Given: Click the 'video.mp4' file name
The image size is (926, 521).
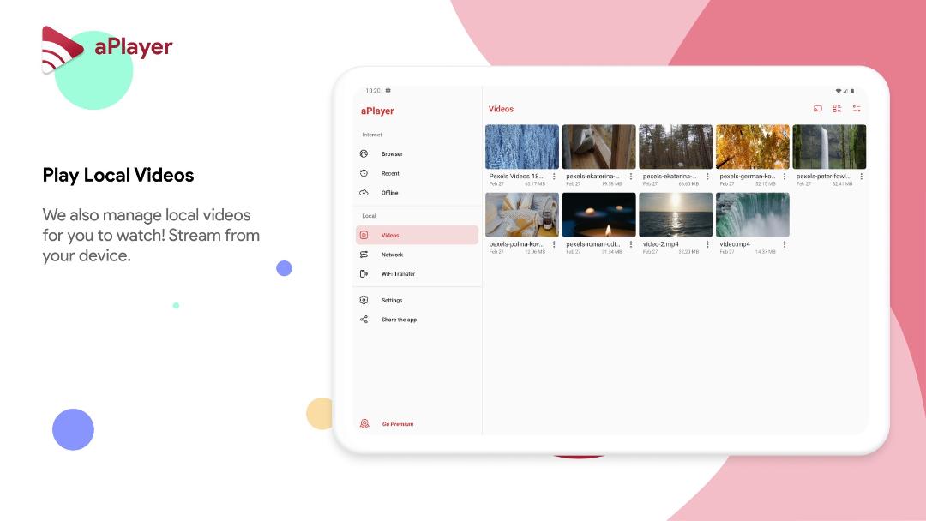Looking at the screenshot, I should click(x=735, y=243).
